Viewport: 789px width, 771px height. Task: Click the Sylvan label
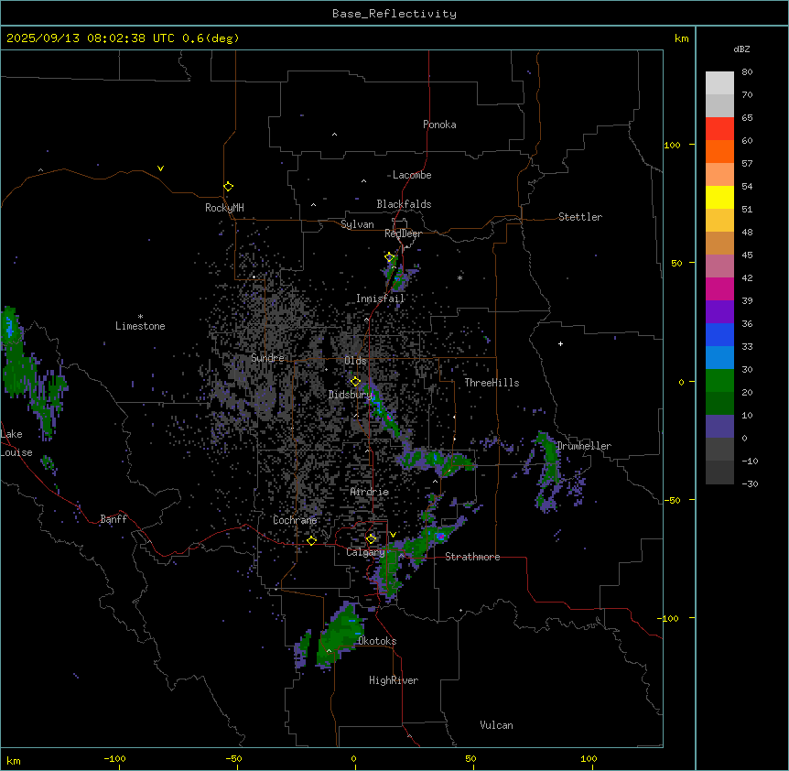pos(357,224)
